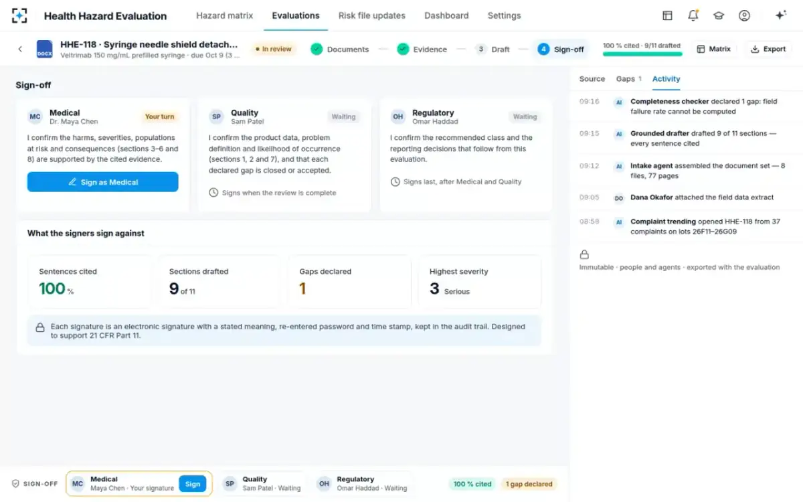Go back with the left chevron arrow
The height and width of the screenshot is (502, 803).
click(x=20, y=49)
